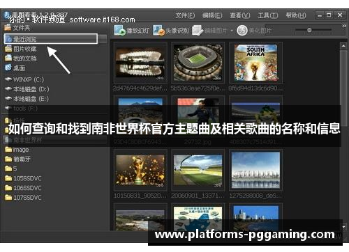
Task: Click the scrollbar up arrow
Action: tap(343, 46)
